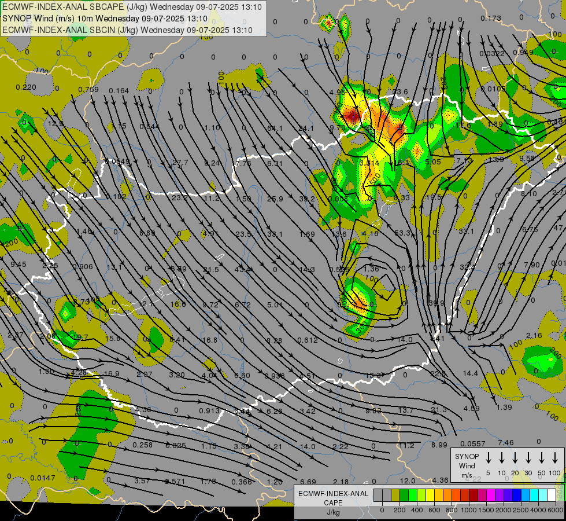The height and width of the screenshot is (521, 566).
Task: Click the SYNOP Wind m/s legend label
Action: pyautogui.click(x=467, y=466)
